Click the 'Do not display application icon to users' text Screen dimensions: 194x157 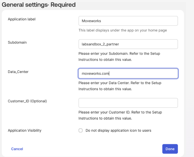tap(118, 131)
